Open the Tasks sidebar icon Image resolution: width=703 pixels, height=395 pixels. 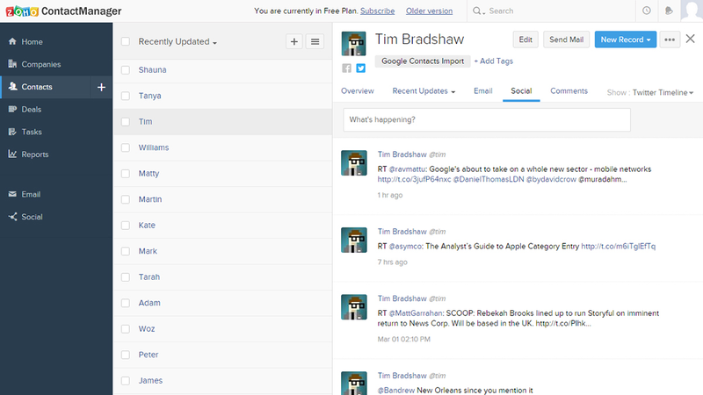pyautogui.click(x=12, y=132)
